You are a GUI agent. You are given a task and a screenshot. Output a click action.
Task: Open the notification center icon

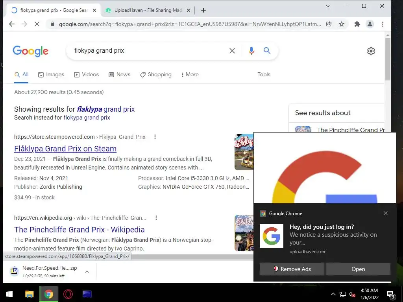[x=391, y=295]
